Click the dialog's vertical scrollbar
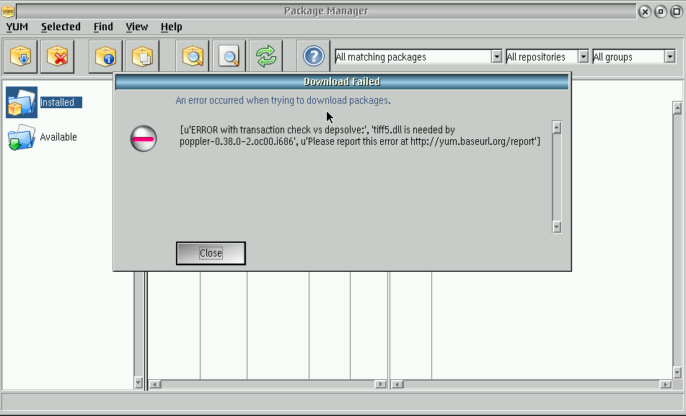This screenshot has height=416, width=686. (557, 177)
